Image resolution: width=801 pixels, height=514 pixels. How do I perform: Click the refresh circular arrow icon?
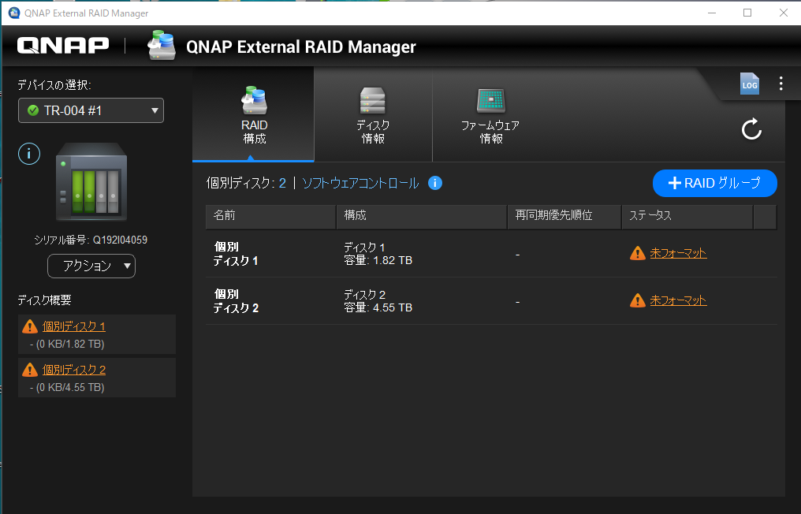pos(751,129)
